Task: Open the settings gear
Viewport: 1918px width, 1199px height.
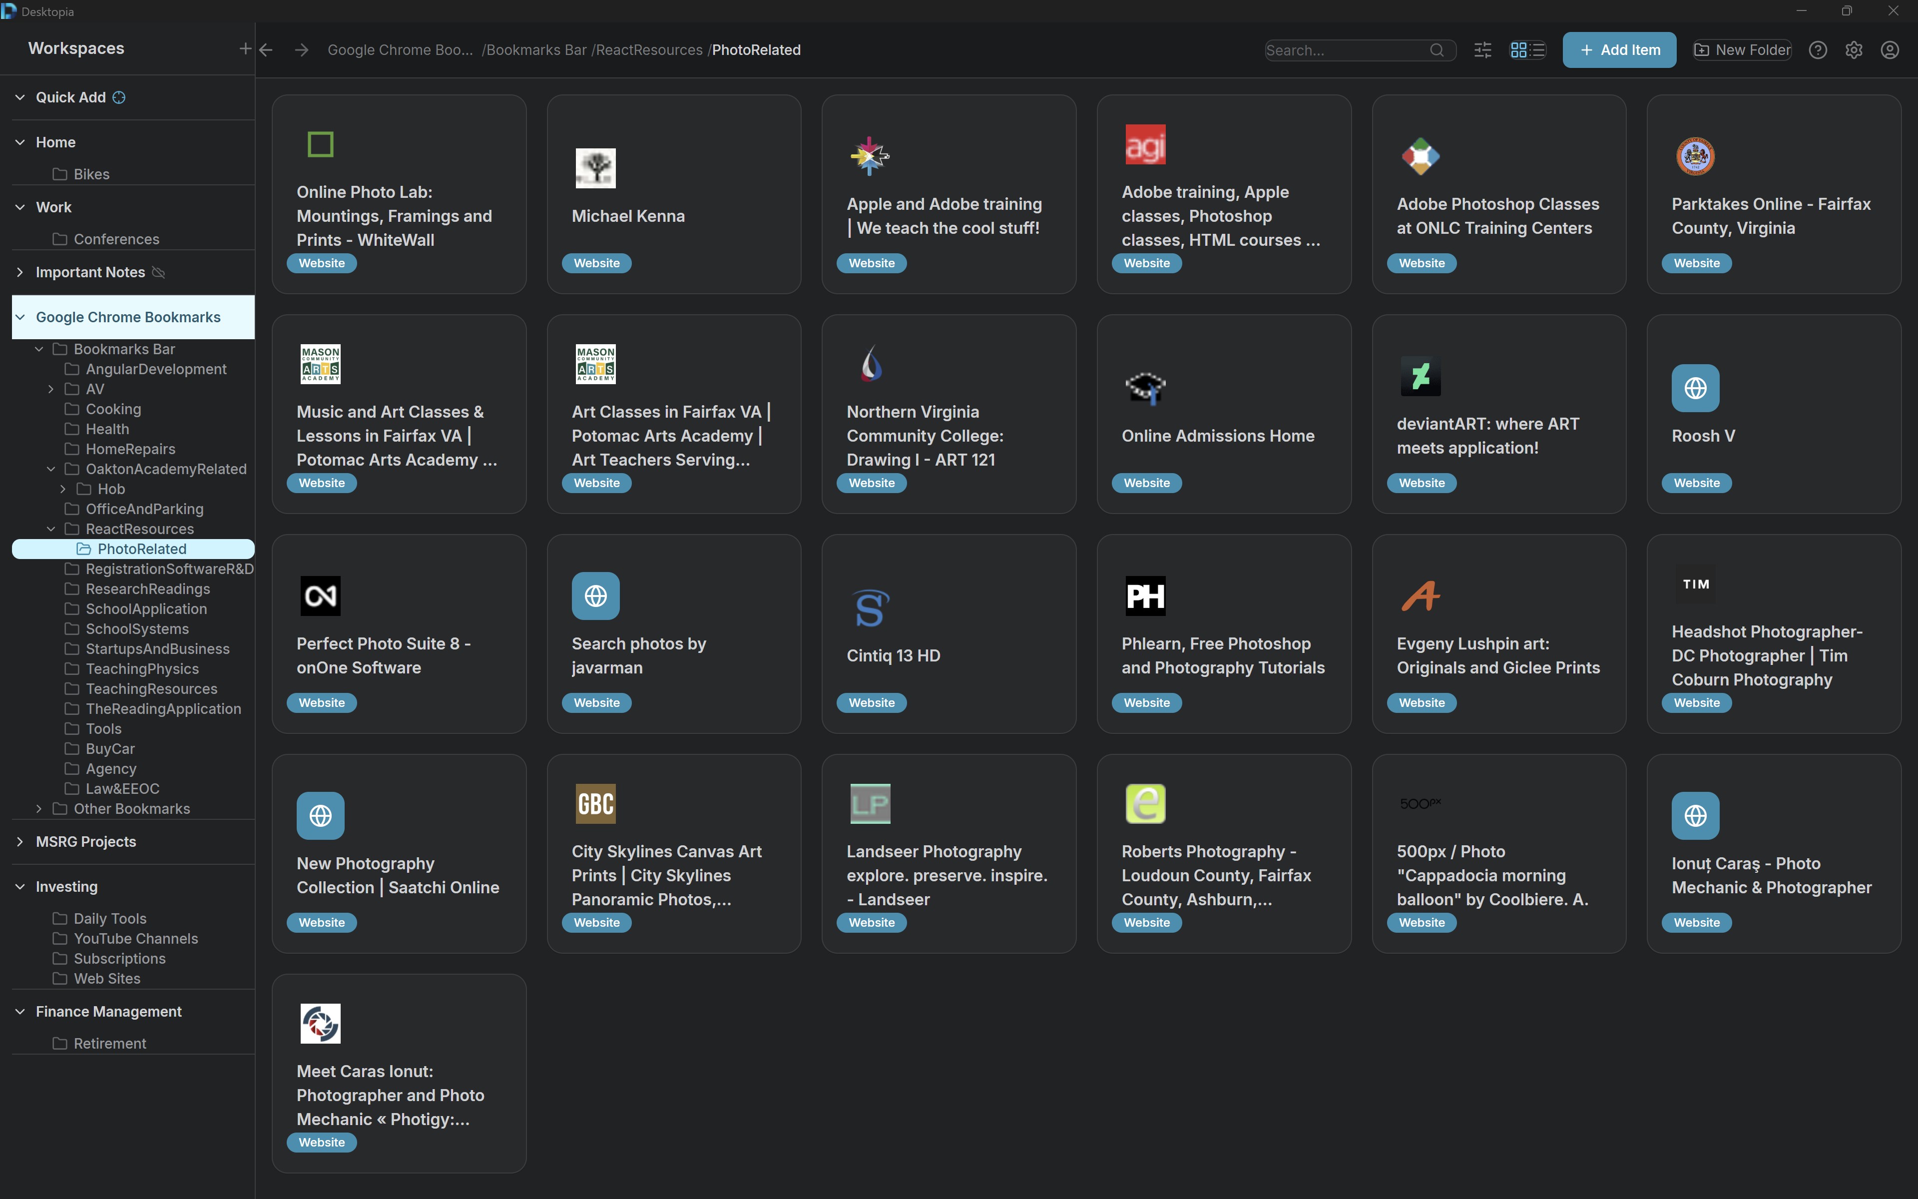Action: click(1853, 50)
